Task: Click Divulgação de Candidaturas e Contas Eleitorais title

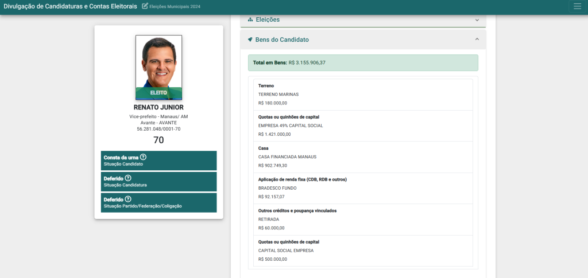Action: [70, 6]
